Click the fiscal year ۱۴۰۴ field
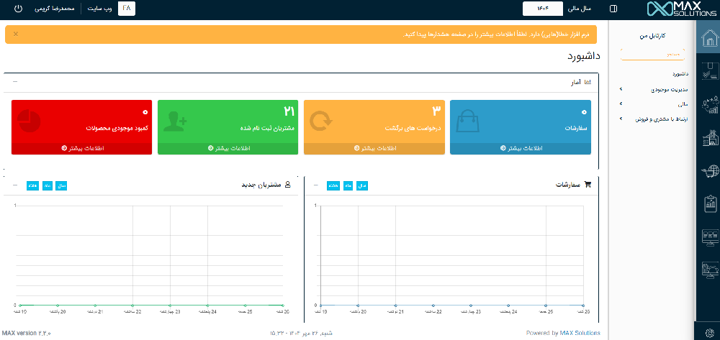The image size is (720, 340). click(x=542, y=9)
